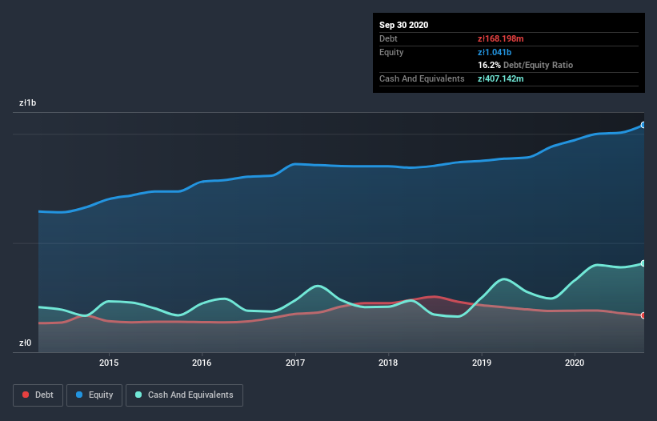The width and height of the screenshot is (657, 421).
Task: Toggle the Debt series legend button
Action: 38,395
